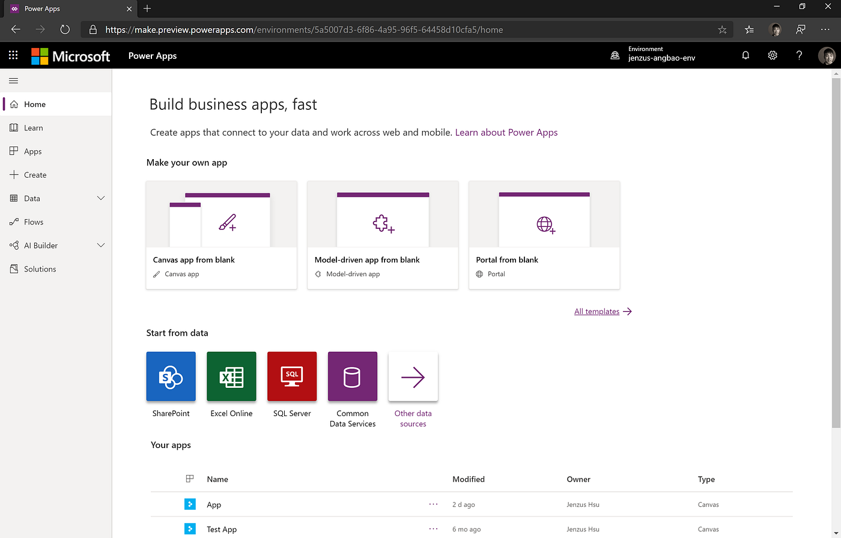841x538 pixels.
Task: Click Jenzus Hsu owner in App row
Action: click(x=583, y=505)
